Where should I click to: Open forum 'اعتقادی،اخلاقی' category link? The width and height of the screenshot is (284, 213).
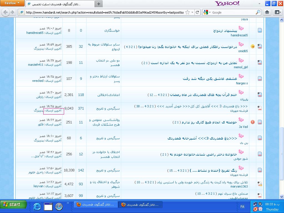coord(108,95)
